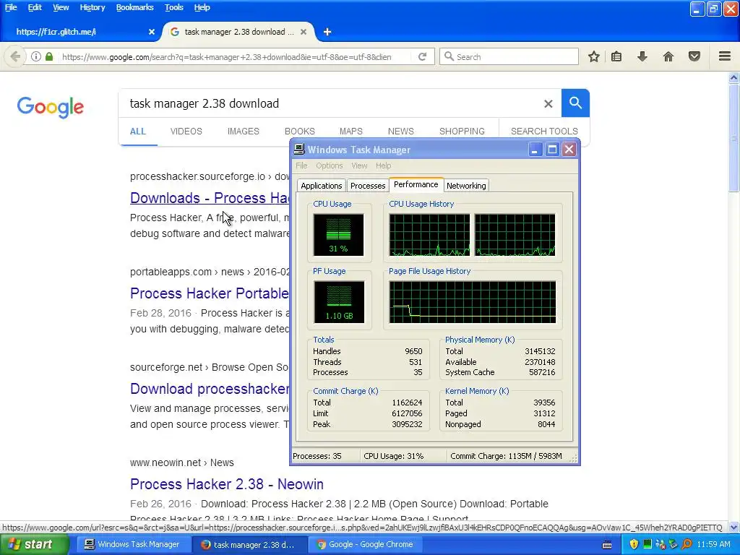The width and height of the screenshot is (740, 555).
Task: Click the security shield tray icon
Action: coord(634,544)
